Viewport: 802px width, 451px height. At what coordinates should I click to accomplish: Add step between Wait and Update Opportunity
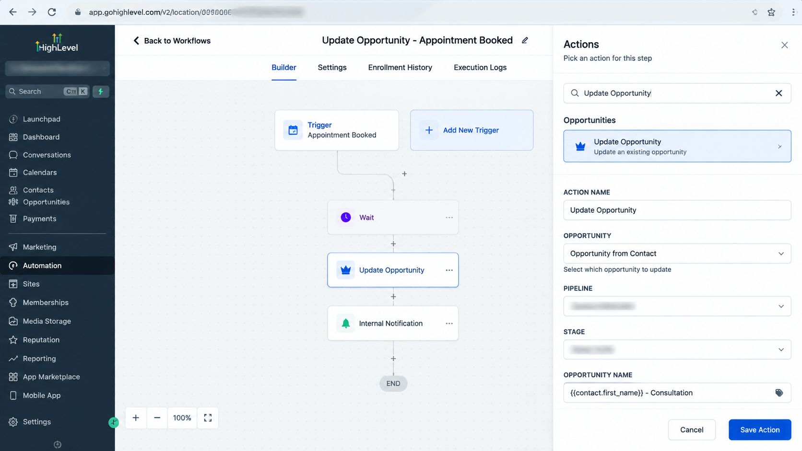click(x=393, y=243)
